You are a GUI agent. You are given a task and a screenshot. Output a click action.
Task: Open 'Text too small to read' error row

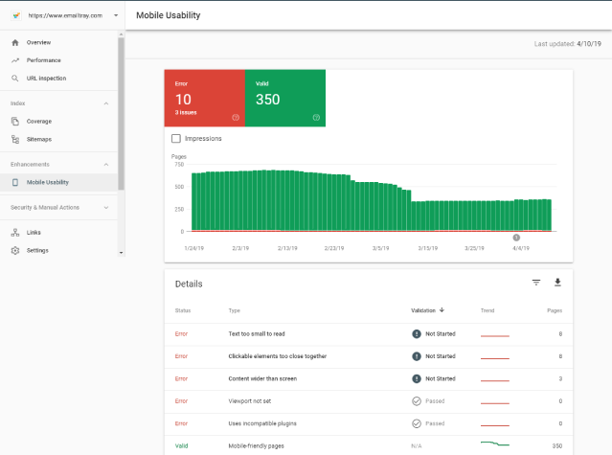257,334
